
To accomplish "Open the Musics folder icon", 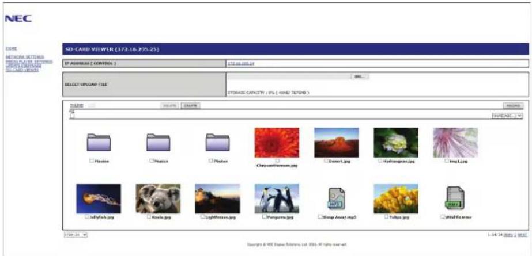I will [158, 143].
